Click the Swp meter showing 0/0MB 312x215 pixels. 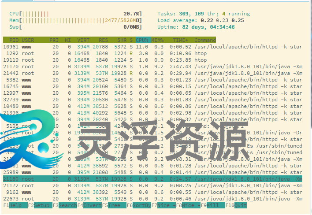(x=75, y=27)
